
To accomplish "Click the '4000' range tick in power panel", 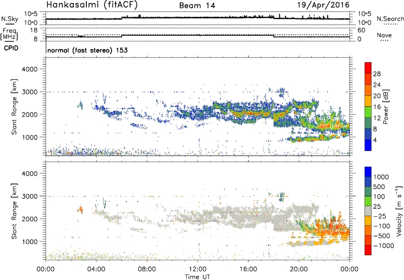I will pyautogui.click(x=30, y=69).
